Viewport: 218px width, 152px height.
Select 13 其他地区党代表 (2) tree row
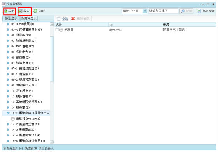point(26,102)
